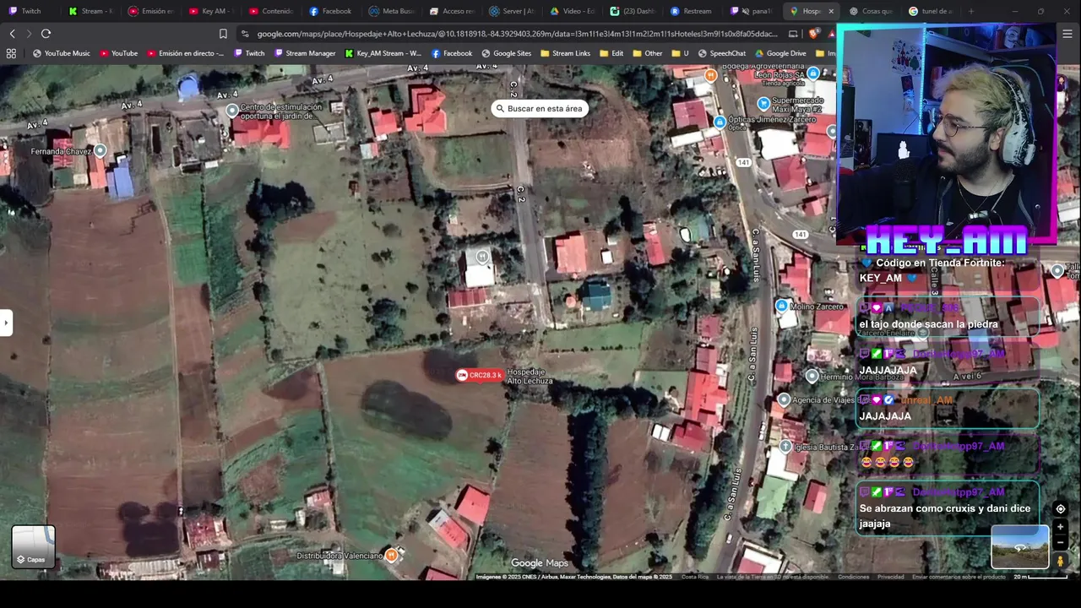The image size is (1081, 608).
Task: Click the Herminio Mora Barboza pin
Action: (x=812, y=376)
